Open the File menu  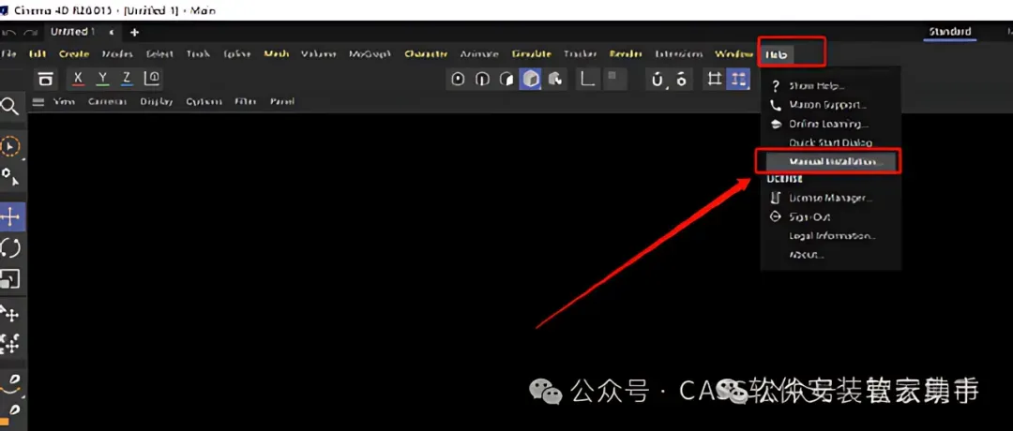[x=10, y=54]
